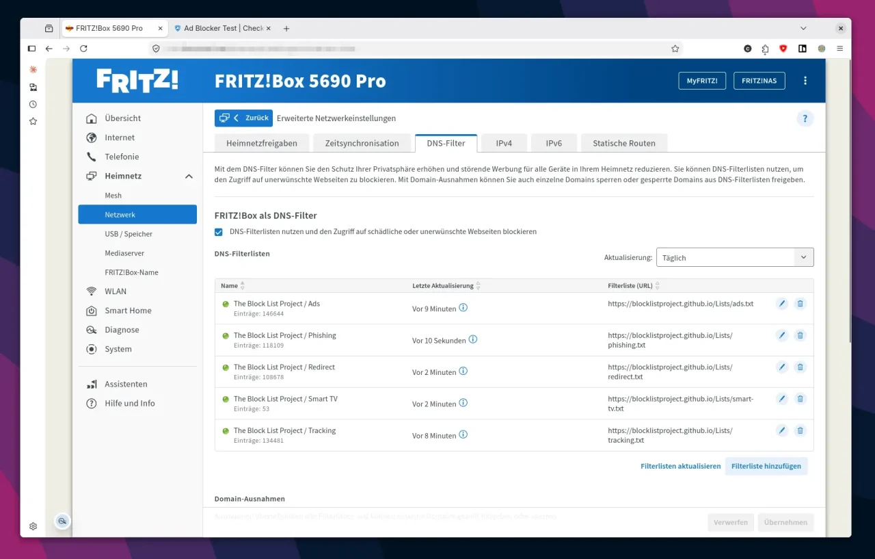Bookmark this page with the star icon

coord(675,49)
